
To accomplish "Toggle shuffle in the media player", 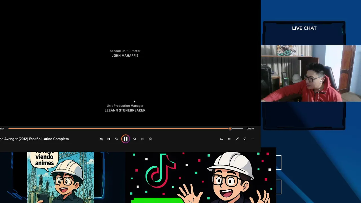I will point(101,139).
